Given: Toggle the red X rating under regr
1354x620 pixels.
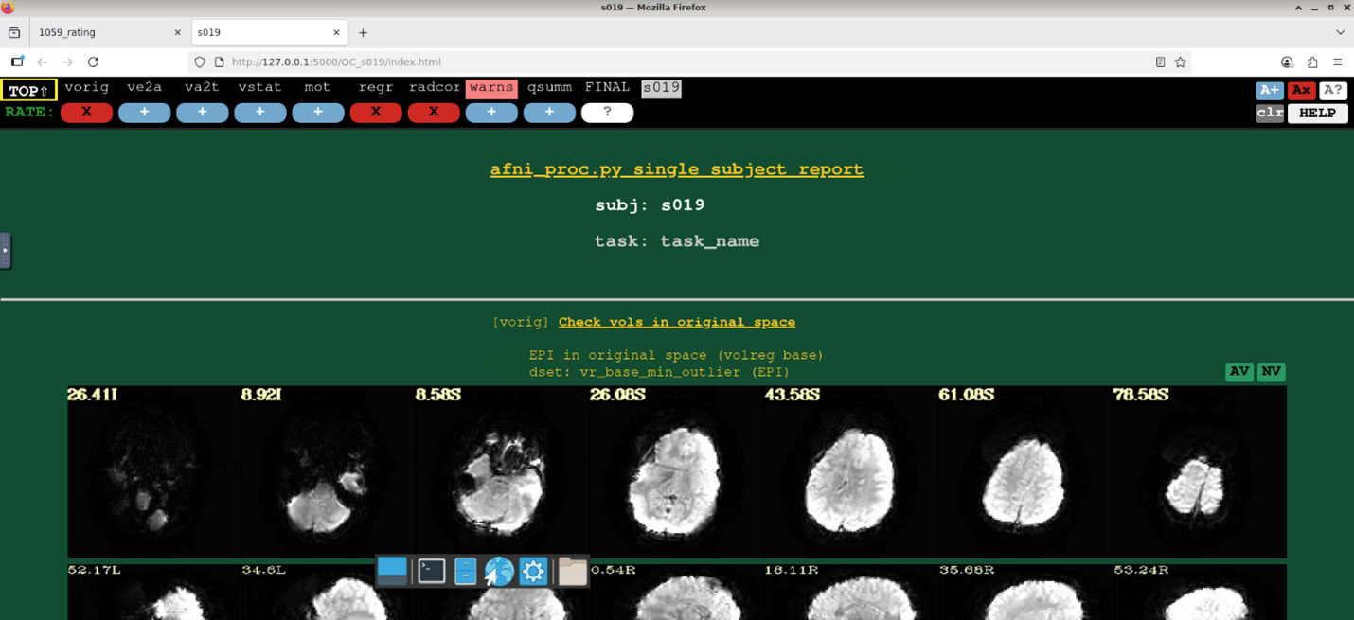Looking at the screenshot, I should 376,113.
